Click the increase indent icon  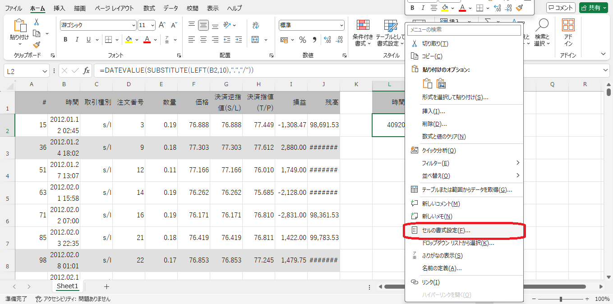[239, 40]
